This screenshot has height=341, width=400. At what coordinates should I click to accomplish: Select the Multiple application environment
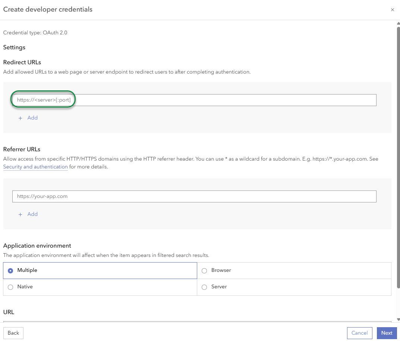[x=10, y=270]
